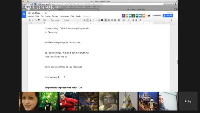Screen dimensions: 200x113
Task: Open the Insertar menu
Action: pyautogui.click(x=48, y=16)
